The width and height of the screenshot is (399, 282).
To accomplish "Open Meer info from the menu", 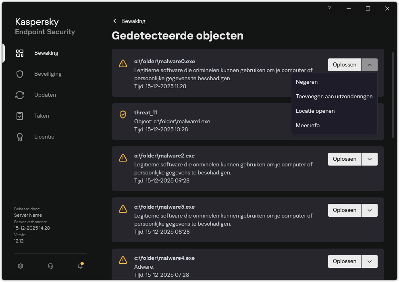I will [x=307, y=125].
